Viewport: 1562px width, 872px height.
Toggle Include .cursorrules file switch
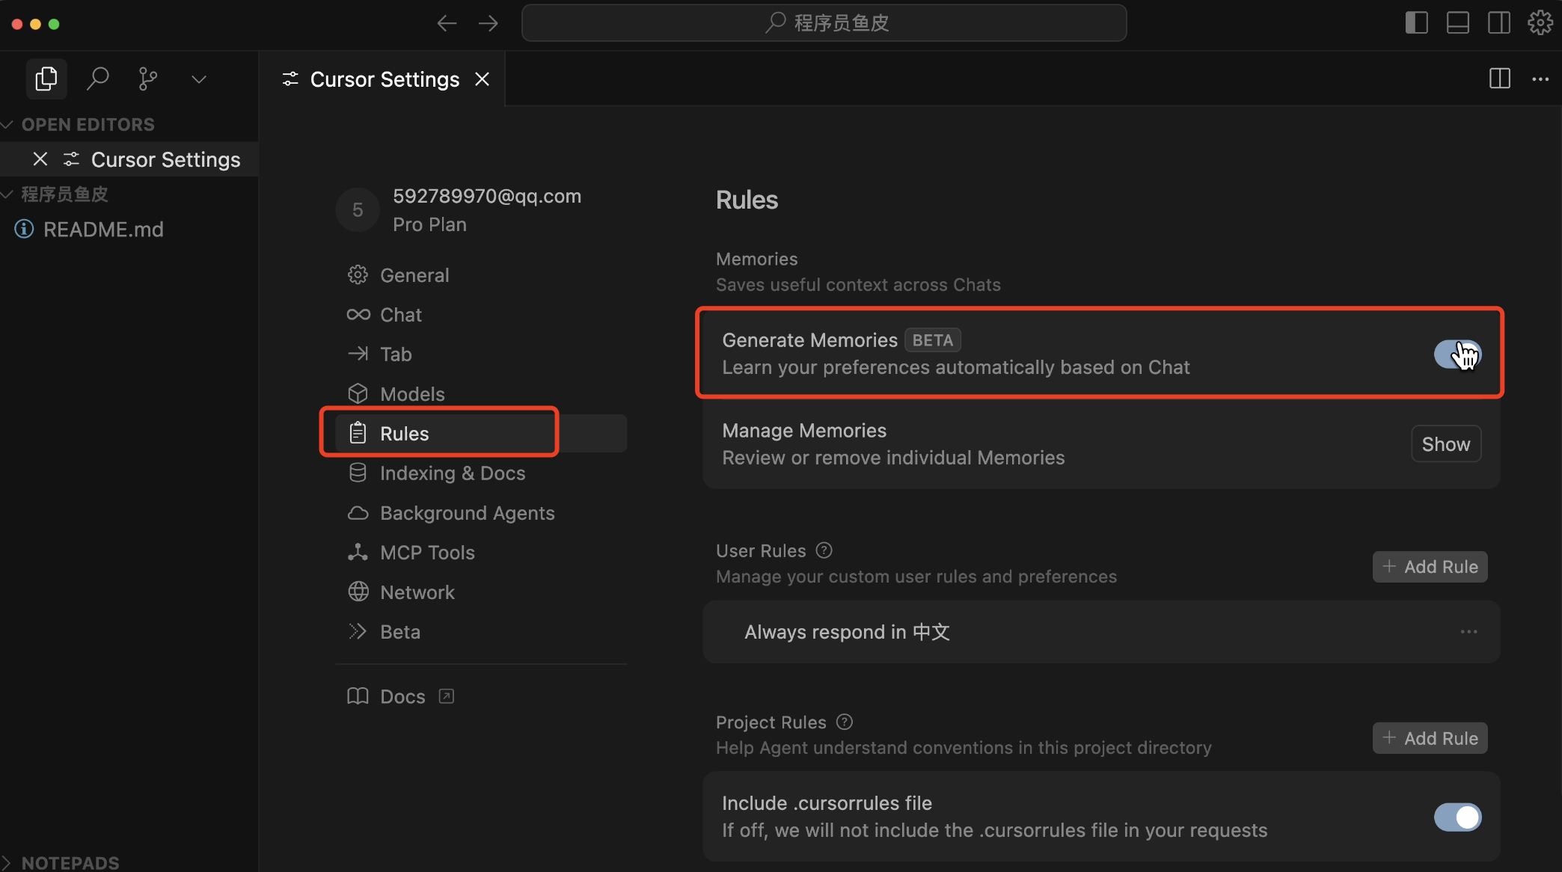(1457, 817)
